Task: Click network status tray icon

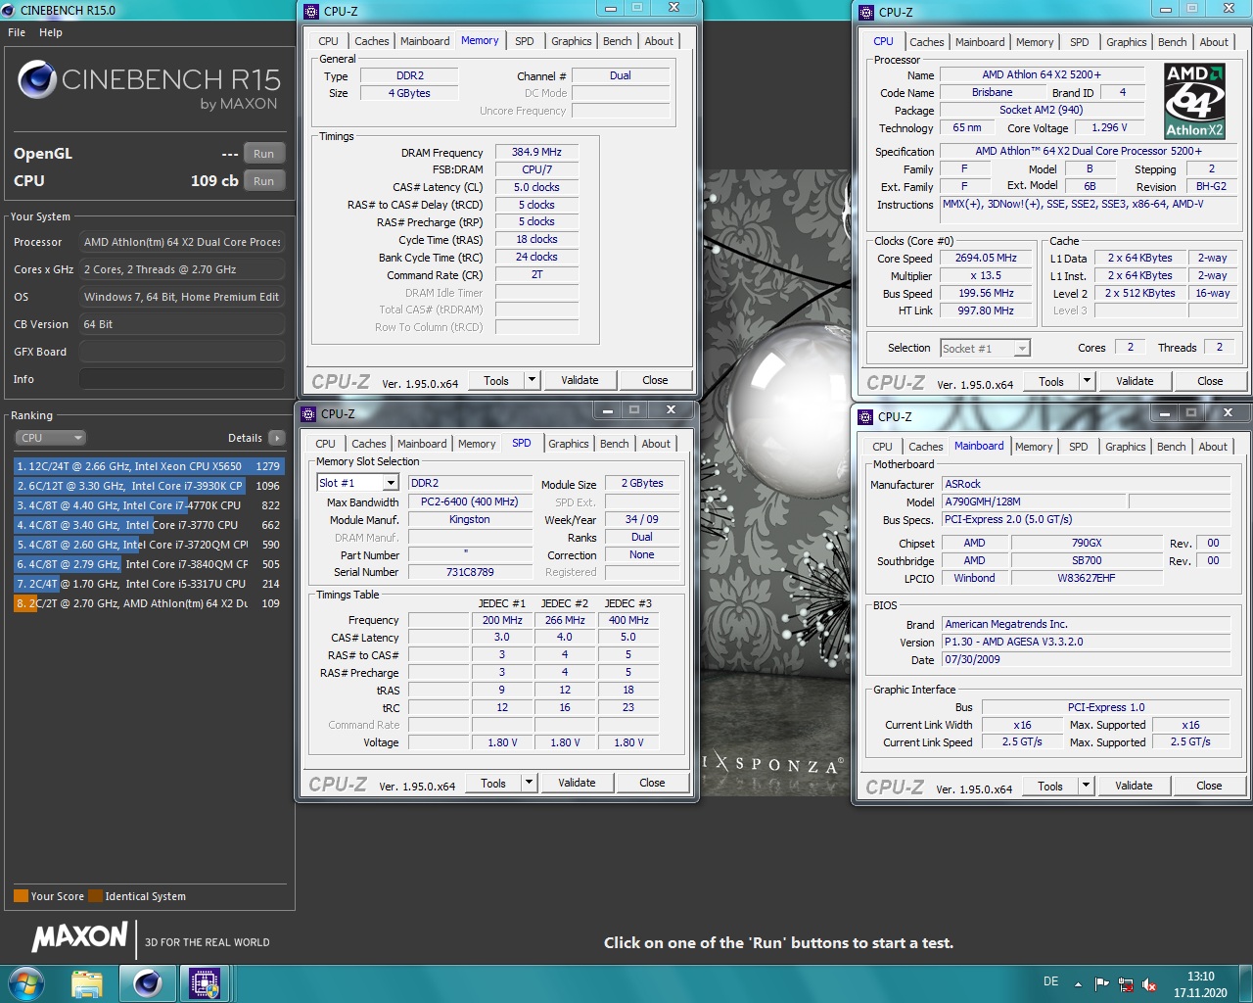Action: coord(1126,983)
